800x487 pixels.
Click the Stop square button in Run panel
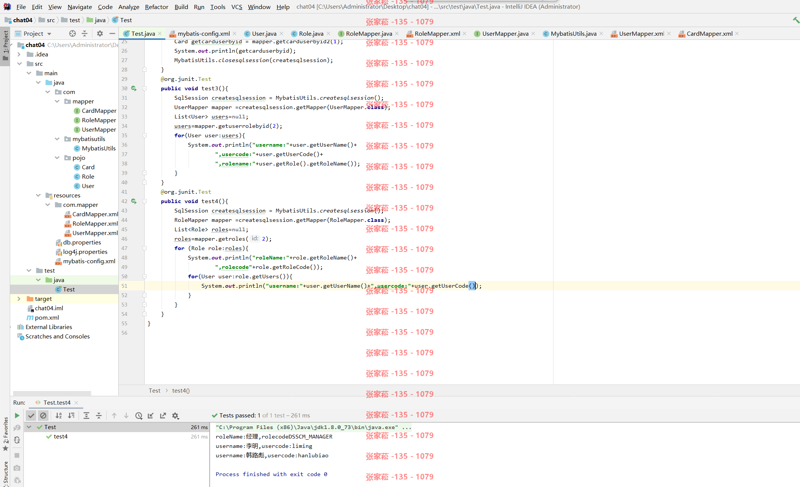pyautogui.click(x=17, y=455)
